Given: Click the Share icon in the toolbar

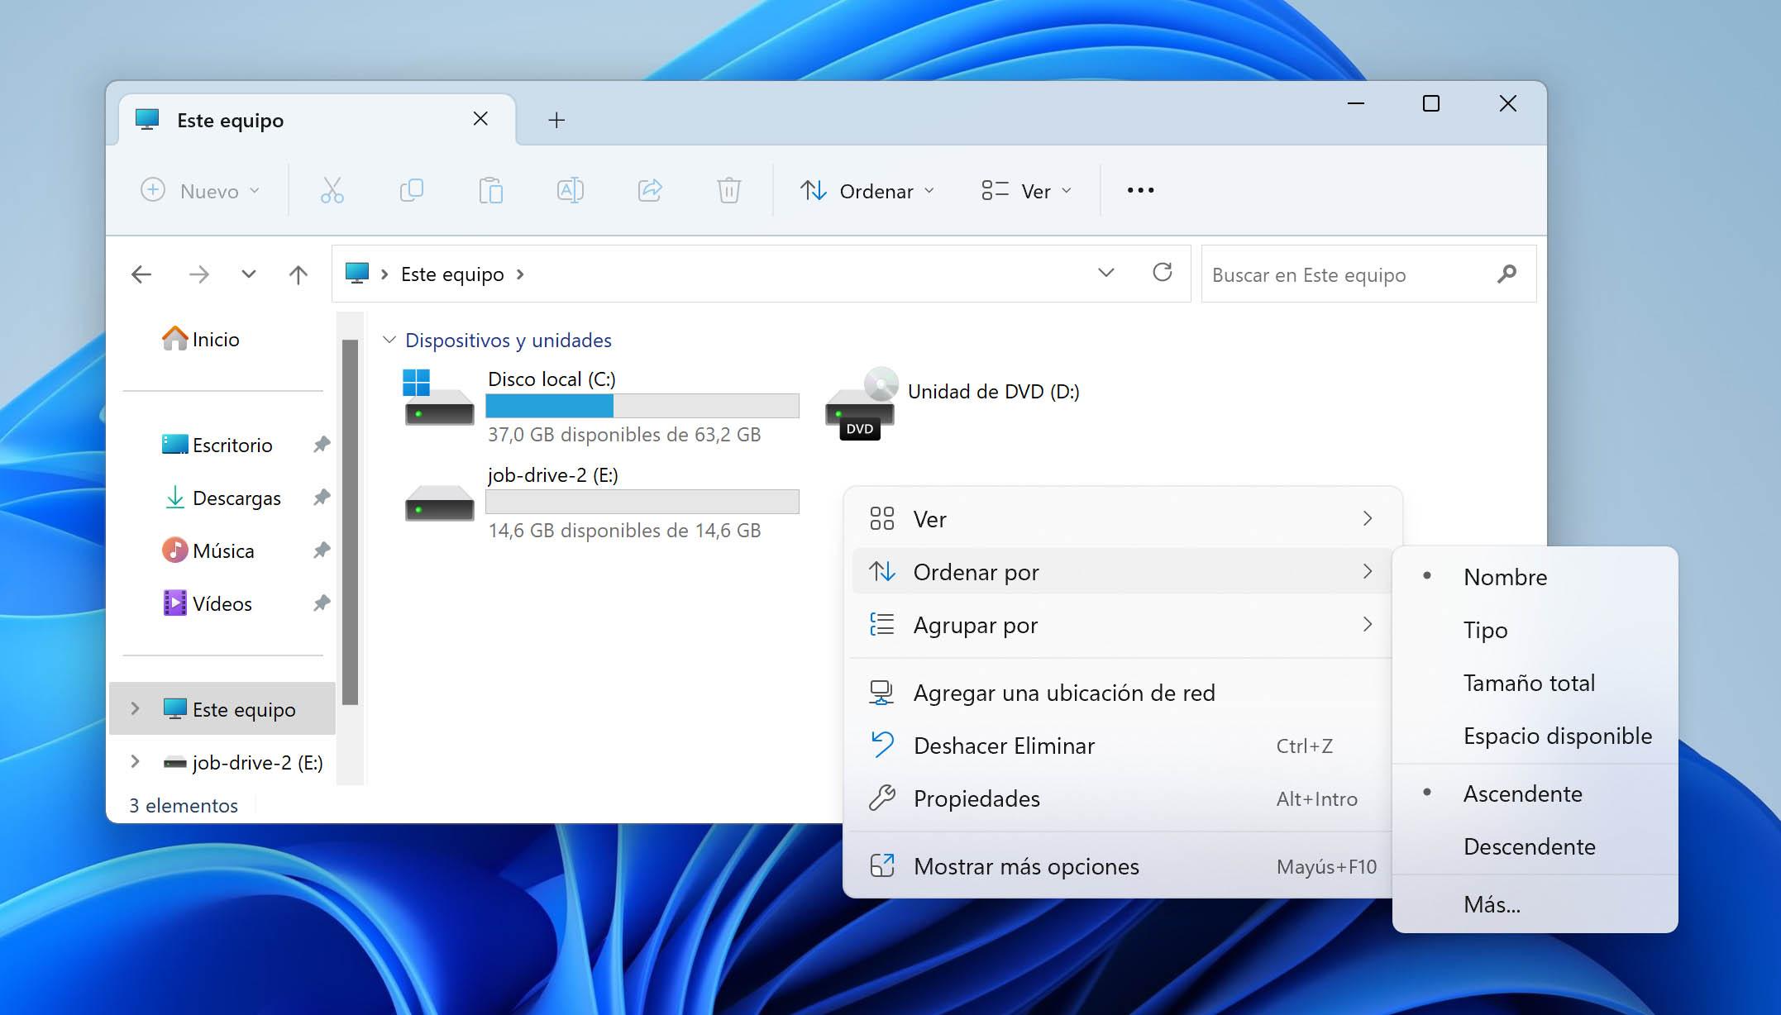Looking at the screenshot, I should pyautogui.click(x=649, y=190).
